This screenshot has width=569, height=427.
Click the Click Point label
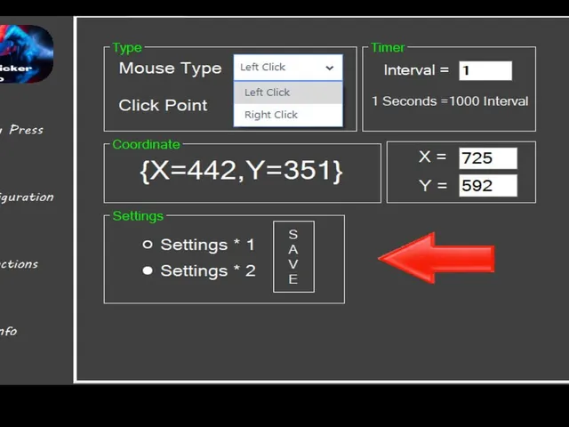(x=163, y=105)
